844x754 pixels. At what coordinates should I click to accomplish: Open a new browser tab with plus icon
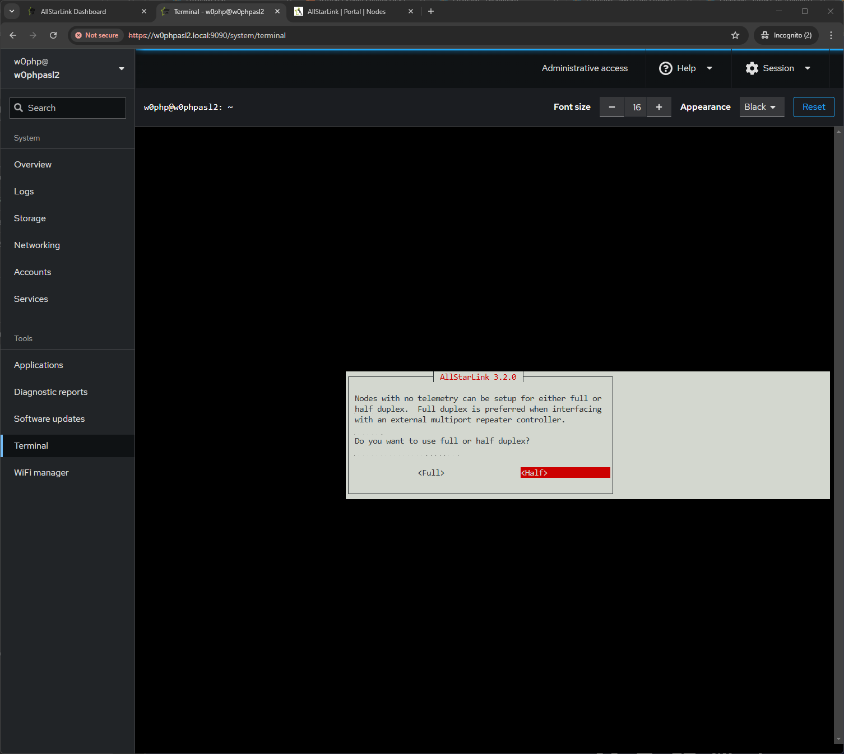[431, 11]
